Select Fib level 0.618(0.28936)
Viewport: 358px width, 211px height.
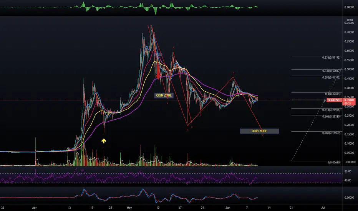331,110
